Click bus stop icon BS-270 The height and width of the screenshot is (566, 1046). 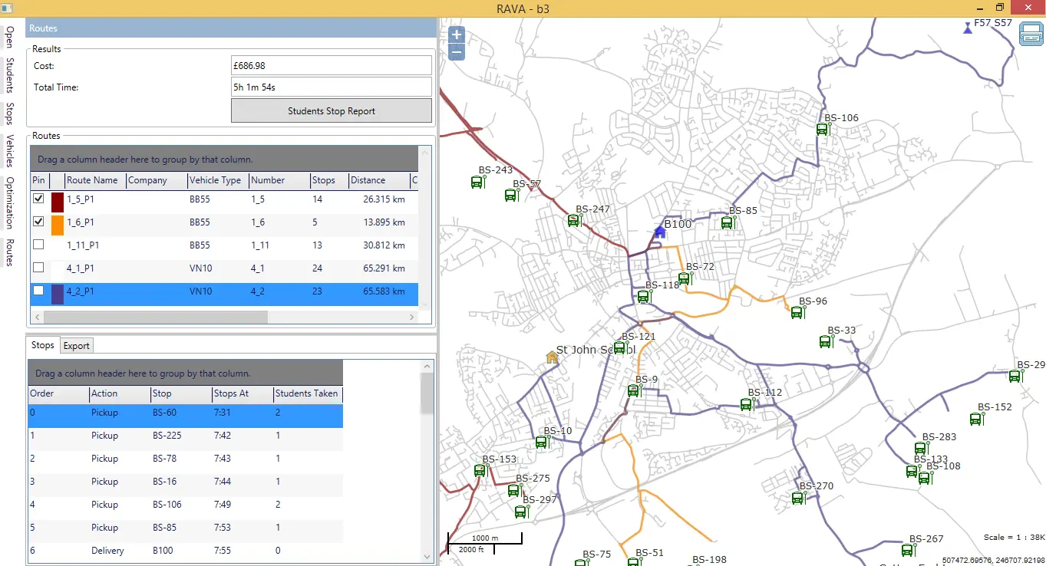coord(798,498)
